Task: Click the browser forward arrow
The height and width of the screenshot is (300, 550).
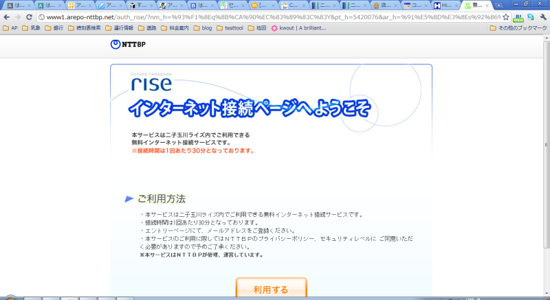Action: click(18, 17)
